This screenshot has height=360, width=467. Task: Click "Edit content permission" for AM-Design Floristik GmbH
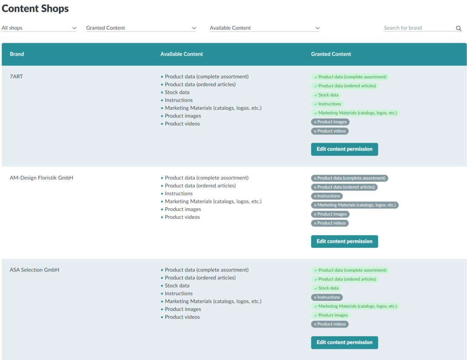pos(344,241)
